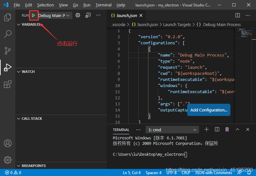
Task: Open the Debug Console icon
Action: [88, 15]
